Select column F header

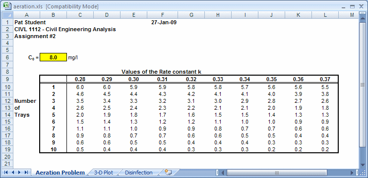[163, 15]
